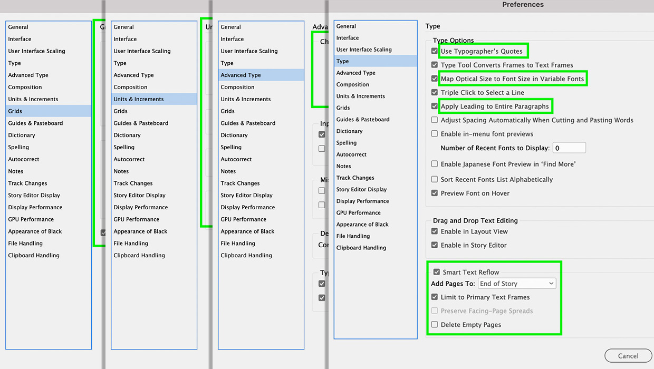Select highlighted Advanced Type in its sidebar

pyautogui.click(x=261, y=75)
